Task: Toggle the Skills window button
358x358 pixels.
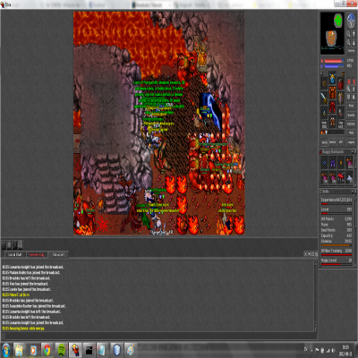Action: [x=324, y=142]
